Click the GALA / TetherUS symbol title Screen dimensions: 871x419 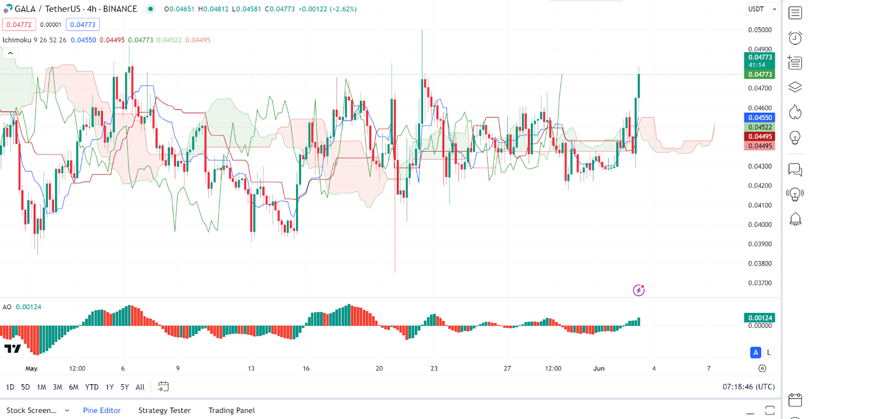(x=76, y=9)
